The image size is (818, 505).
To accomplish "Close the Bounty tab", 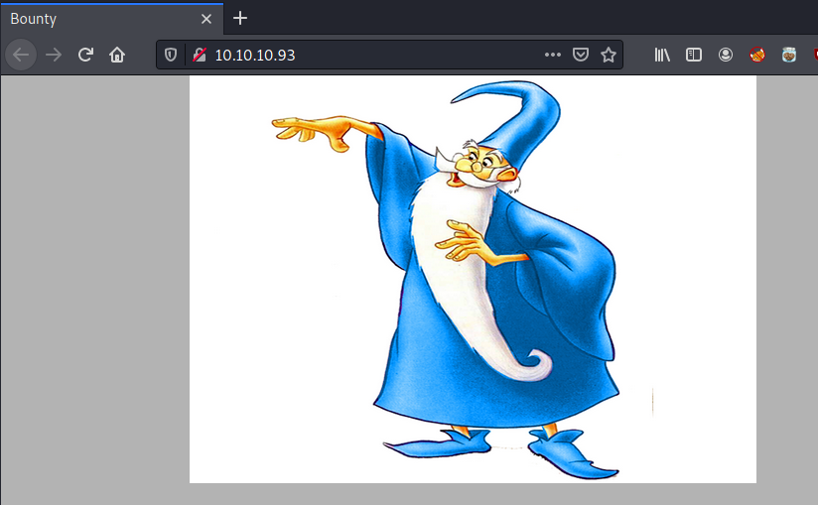I will [206, 19].
